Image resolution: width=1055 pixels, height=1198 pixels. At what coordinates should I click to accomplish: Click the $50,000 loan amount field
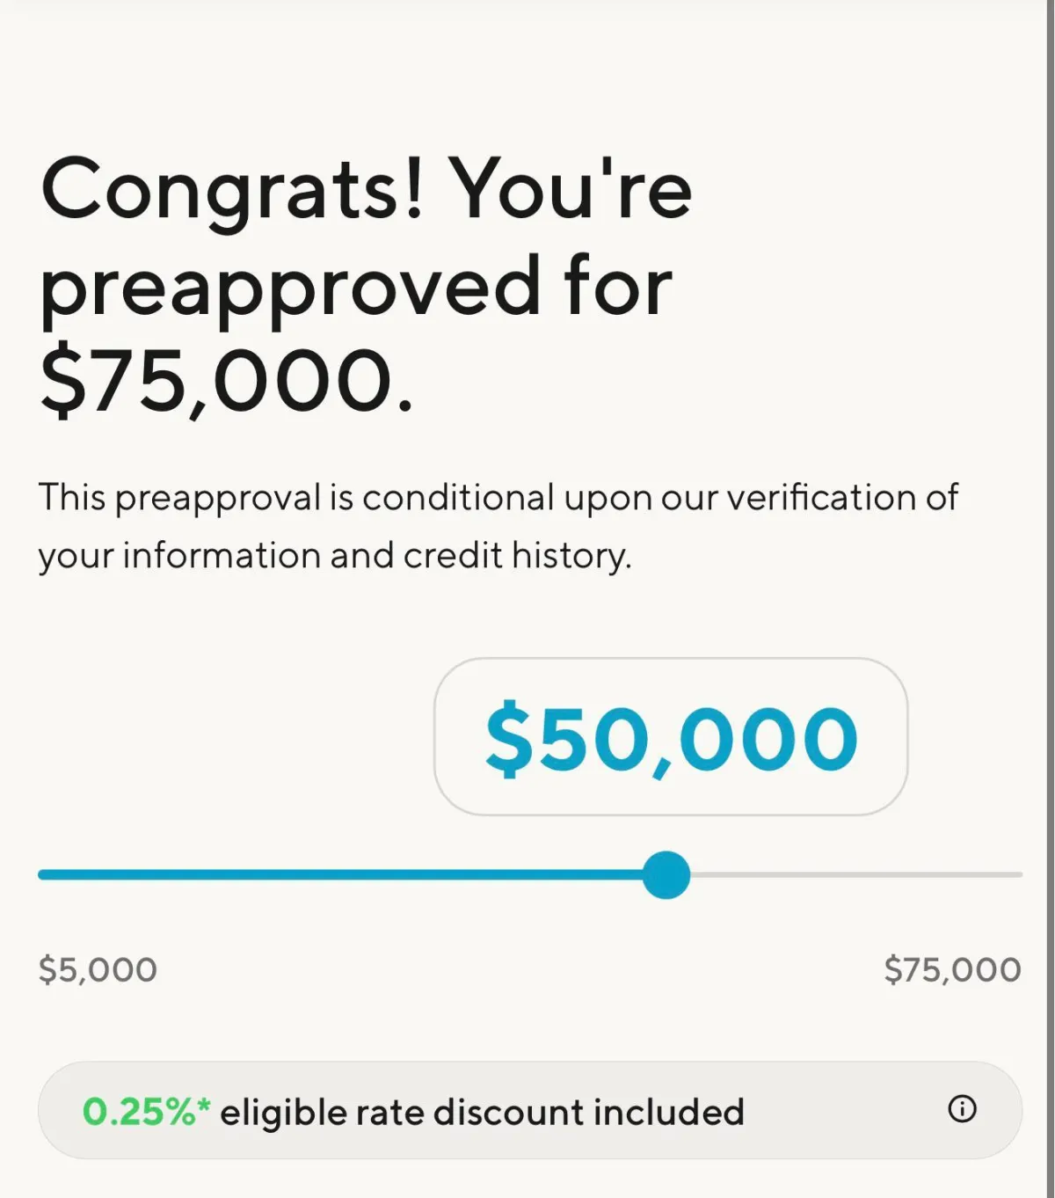click(x=671, y=737)
